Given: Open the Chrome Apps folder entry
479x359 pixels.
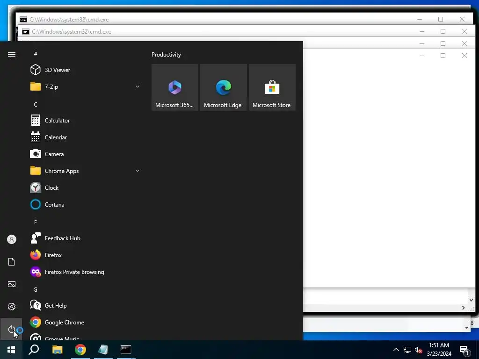Looking at the screenshot, I should point(86,171).
